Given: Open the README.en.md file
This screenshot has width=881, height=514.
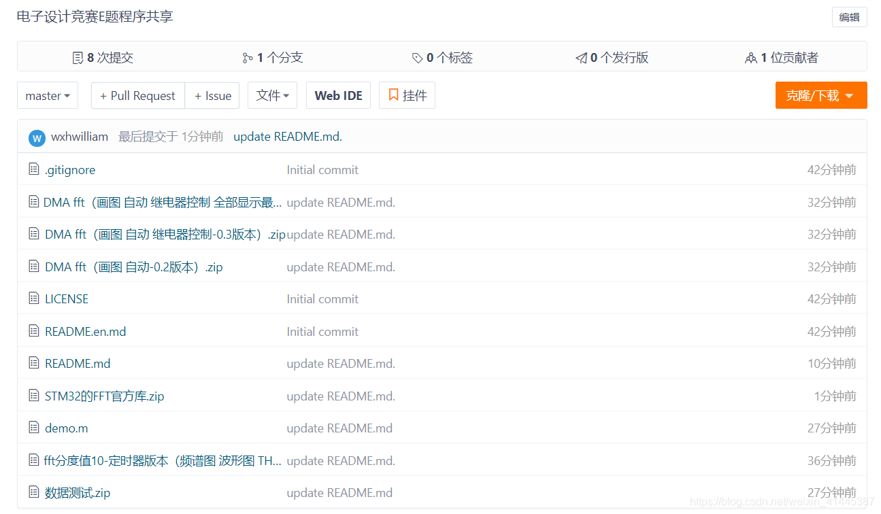Looking at the screenshot, I should pyautogui.click(x=86, y=332).
